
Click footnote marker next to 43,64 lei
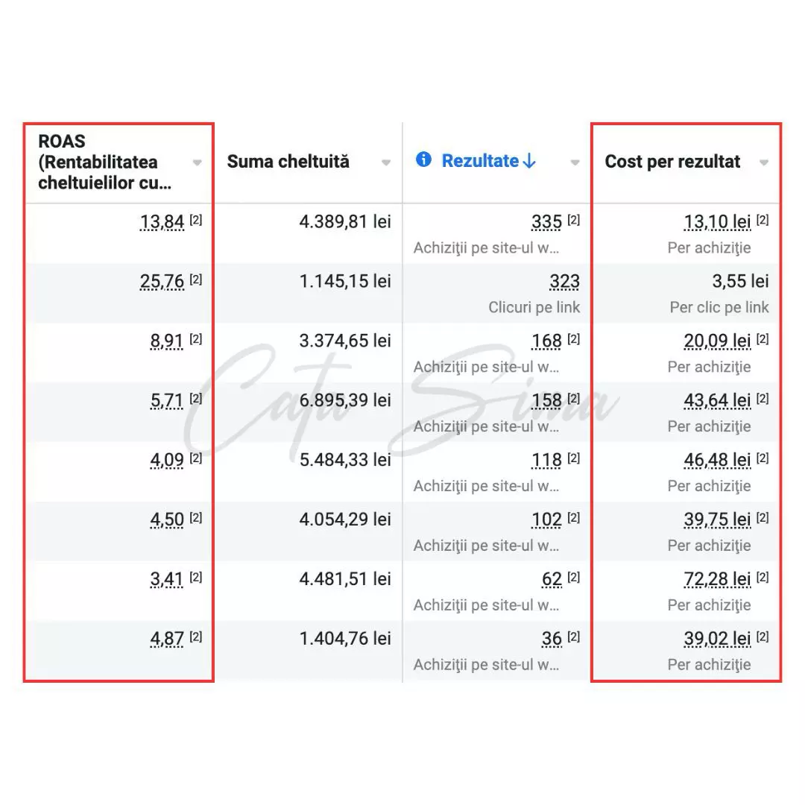762,400
